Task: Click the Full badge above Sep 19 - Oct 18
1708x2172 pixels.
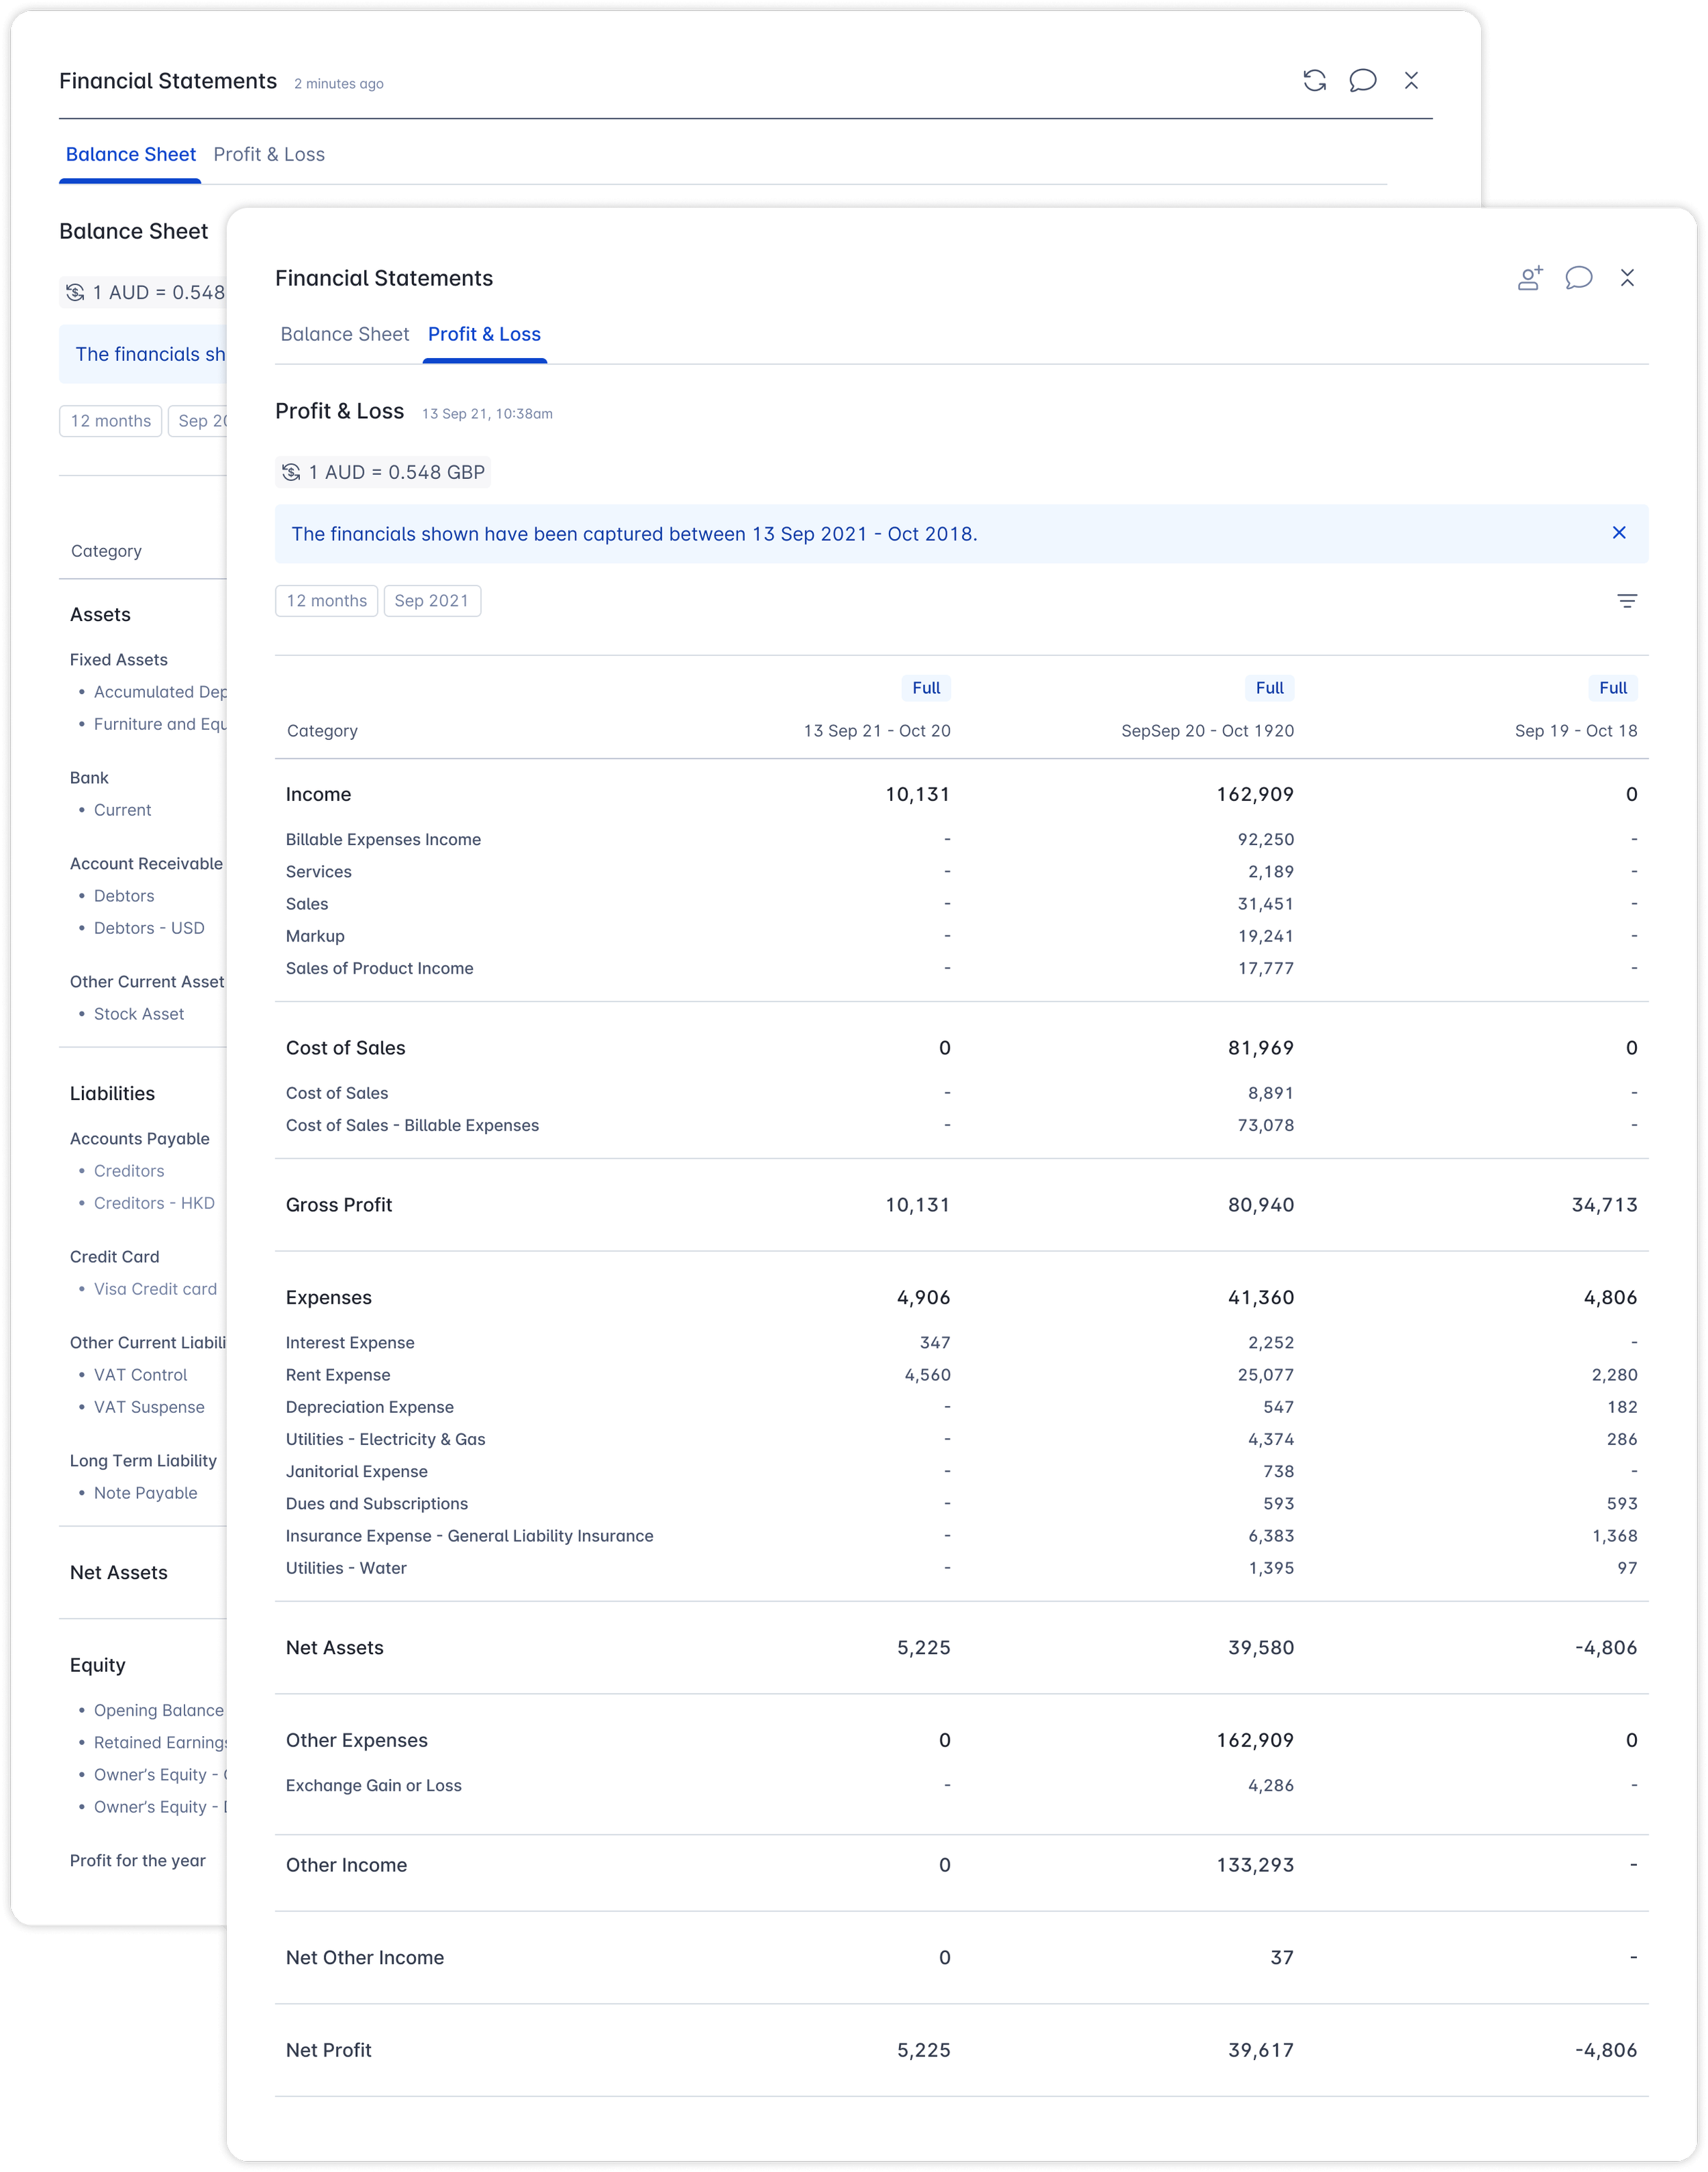Action: [x=1612, y=688]
